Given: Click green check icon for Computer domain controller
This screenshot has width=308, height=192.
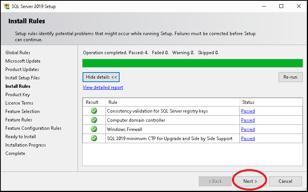Looking at the screenshot, I should coord(94,120).
